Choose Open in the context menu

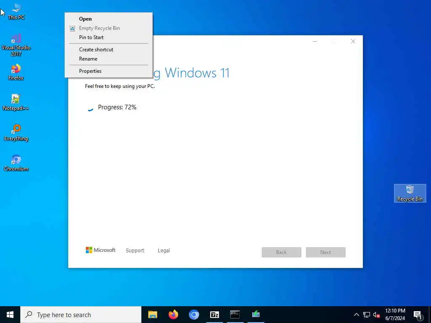[109, 19]
